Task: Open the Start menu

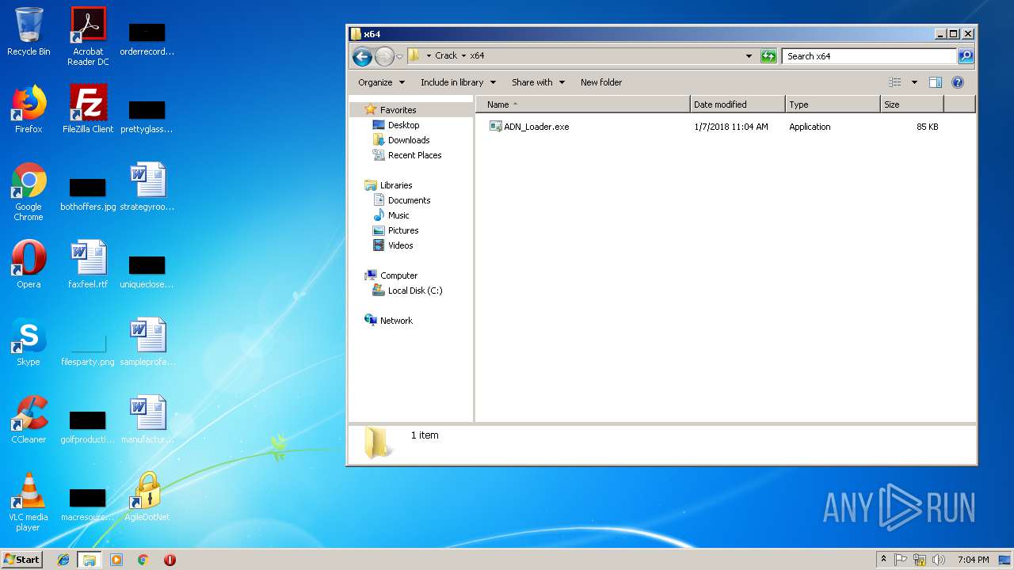Action: 22,560
